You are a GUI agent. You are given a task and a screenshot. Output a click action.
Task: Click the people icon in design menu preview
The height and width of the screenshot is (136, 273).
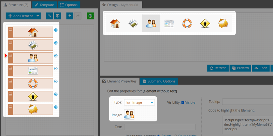point(151,23)
